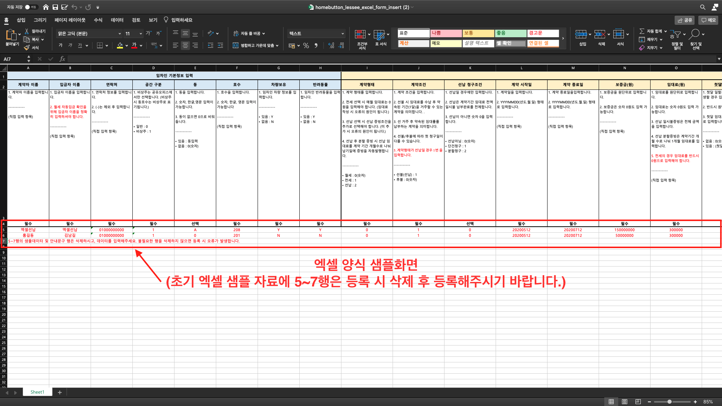Open the 데이터 (Data) ribbon tab

117,20
